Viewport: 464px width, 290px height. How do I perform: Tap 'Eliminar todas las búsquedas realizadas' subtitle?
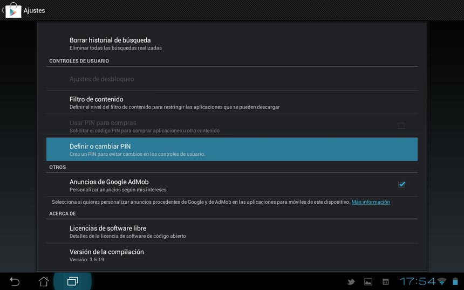[115, 48]
